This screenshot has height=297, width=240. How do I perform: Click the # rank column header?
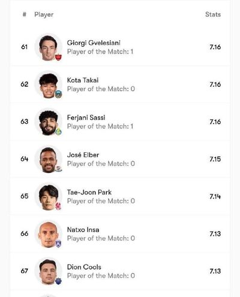pyautogui.click(x=25, y=14)
